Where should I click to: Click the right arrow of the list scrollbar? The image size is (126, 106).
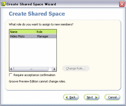click(54, 69)
